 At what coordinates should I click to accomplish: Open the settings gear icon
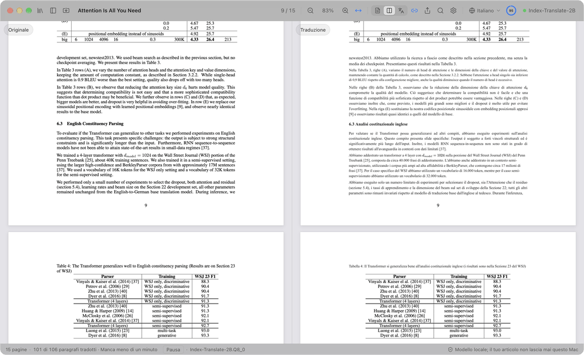[x=453, y=11]
